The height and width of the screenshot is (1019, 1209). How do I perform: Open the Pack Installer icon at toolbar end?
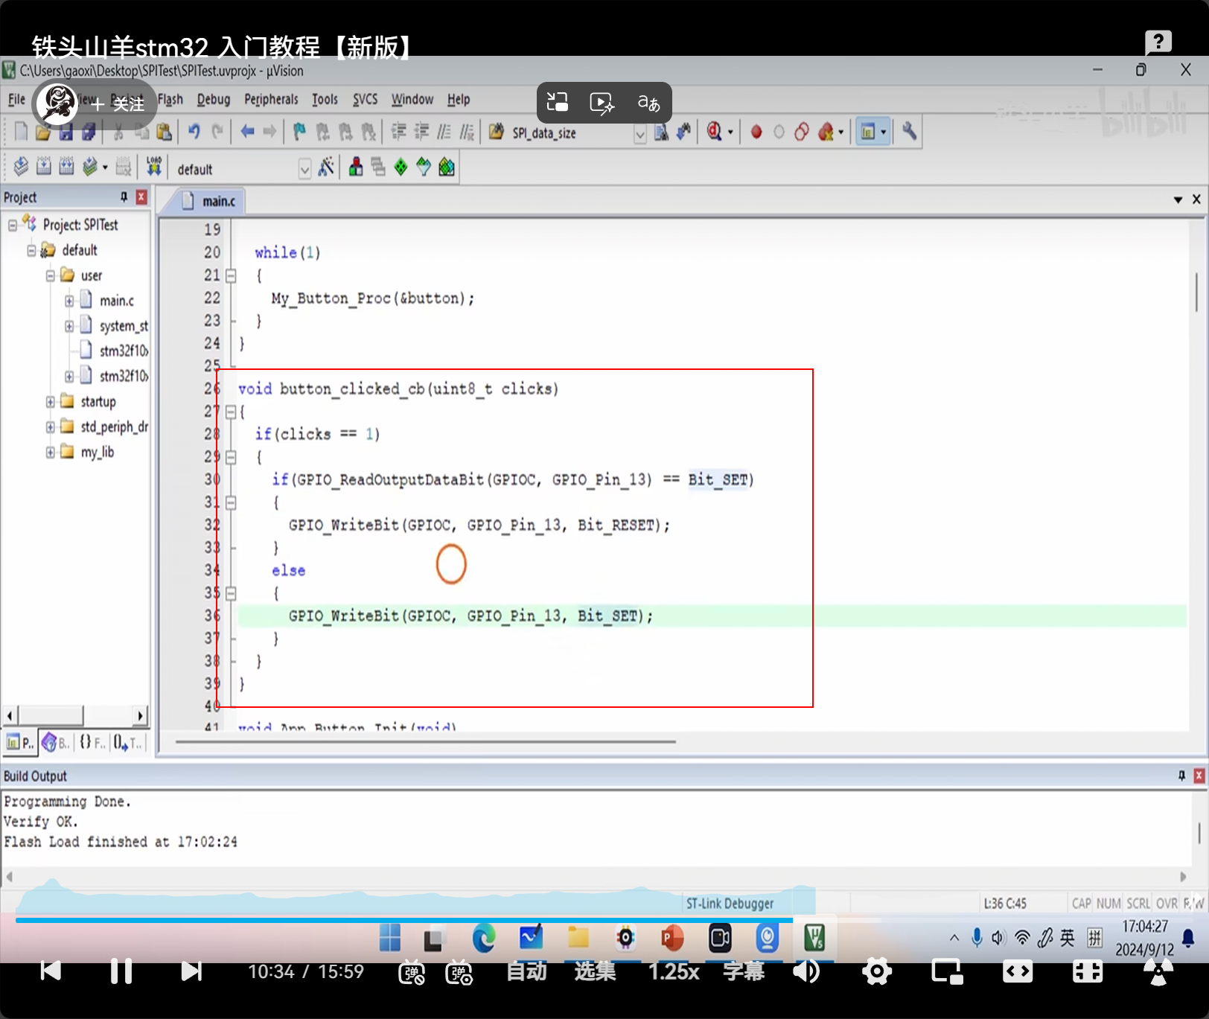coord(447,167)
